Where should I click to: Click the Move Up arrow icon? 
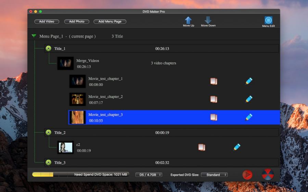click(x=188, y=20)
